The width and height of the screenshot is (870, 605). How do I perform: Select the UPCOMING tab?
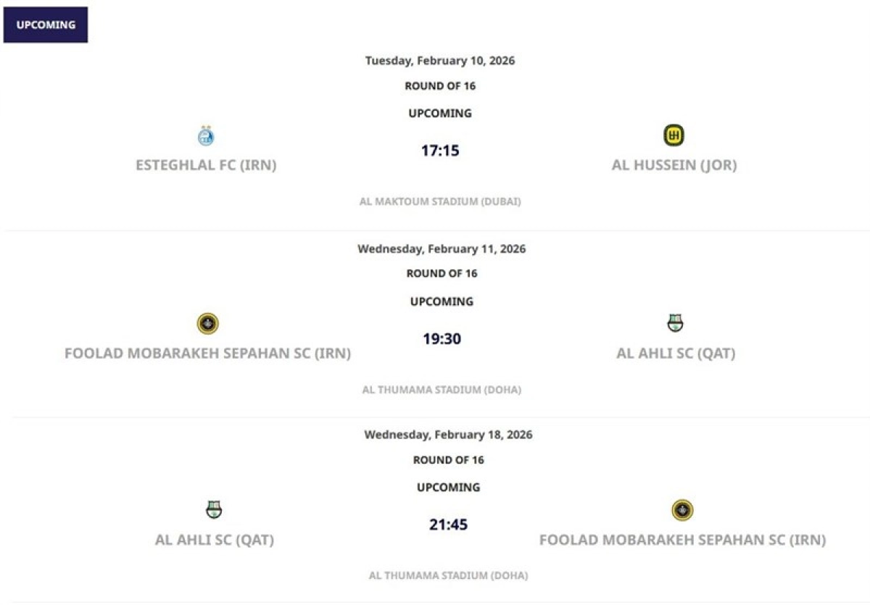pyautogui.click(x=46, y=25)
